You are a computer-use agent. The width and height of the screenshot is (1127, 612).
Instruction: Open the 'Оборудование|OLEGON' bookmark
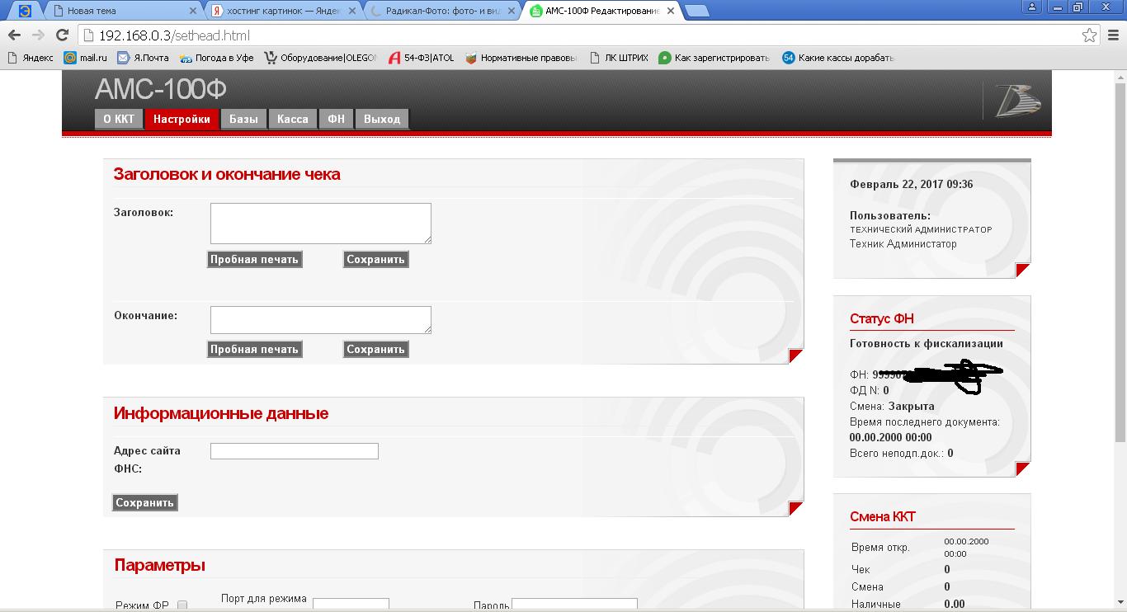click(x=320, y=58)
